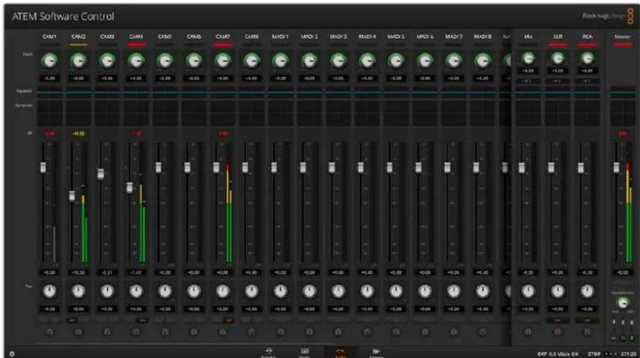The height and width of the screenshot is (358, 640).
Task: Solo MADI 5 with its headphone icon
Action: (x=396, y=332)
